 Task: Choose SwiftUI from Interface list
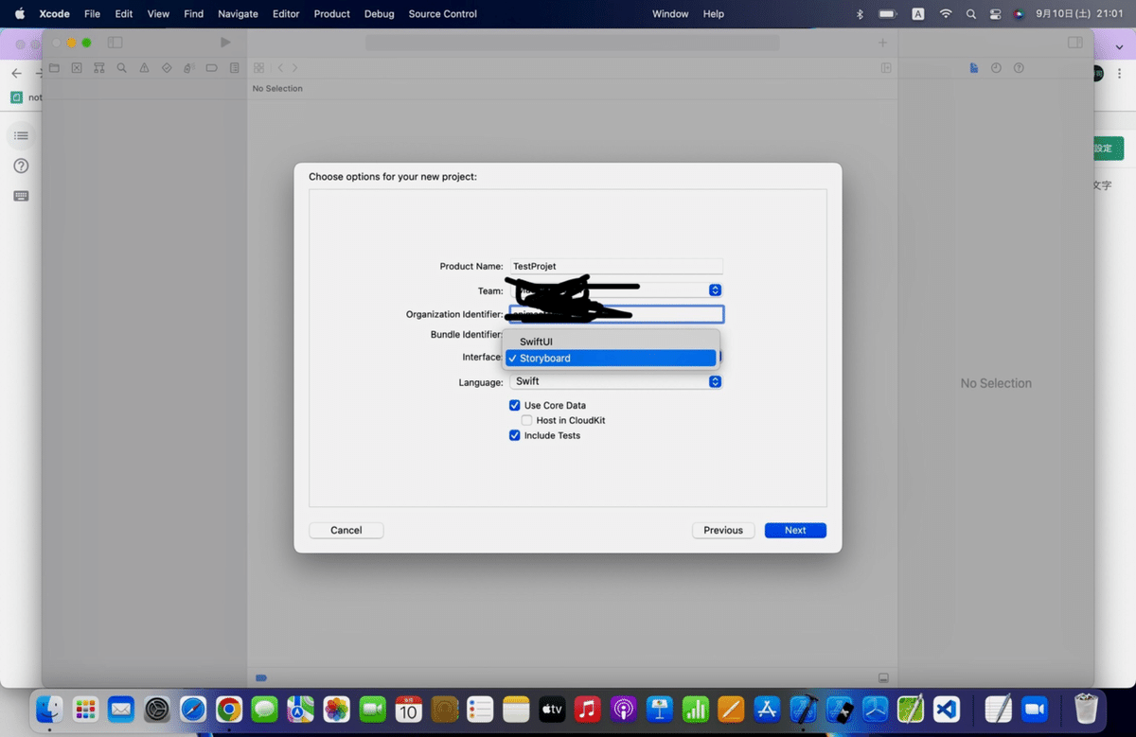coord(611,342)
